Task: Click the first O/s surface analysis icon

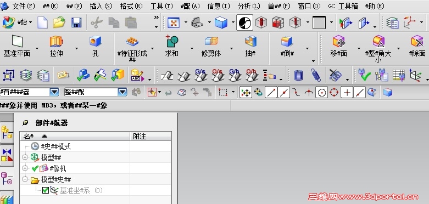Action: click(218, 75)
